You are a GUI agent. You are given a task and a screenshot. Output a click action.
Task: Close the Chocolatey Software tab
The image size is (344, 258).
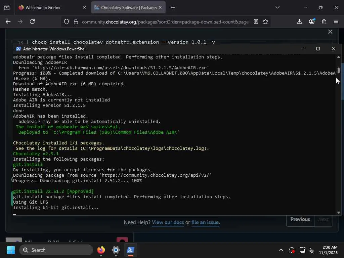[160, 8]
